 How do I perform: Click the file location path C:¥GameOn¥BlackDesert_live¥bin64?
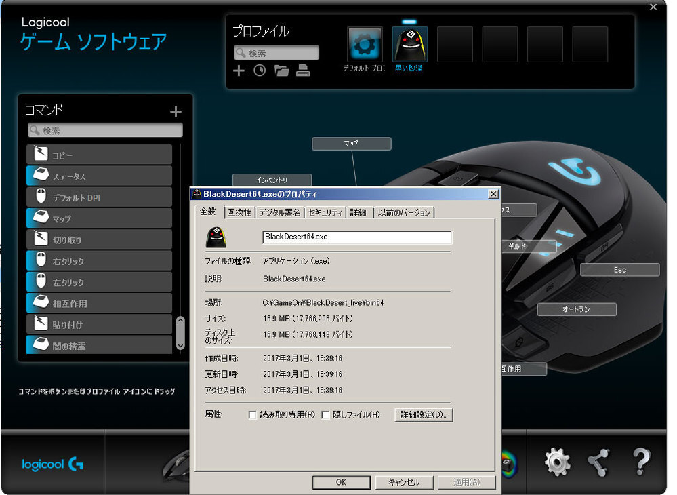(x=323, y=303)
